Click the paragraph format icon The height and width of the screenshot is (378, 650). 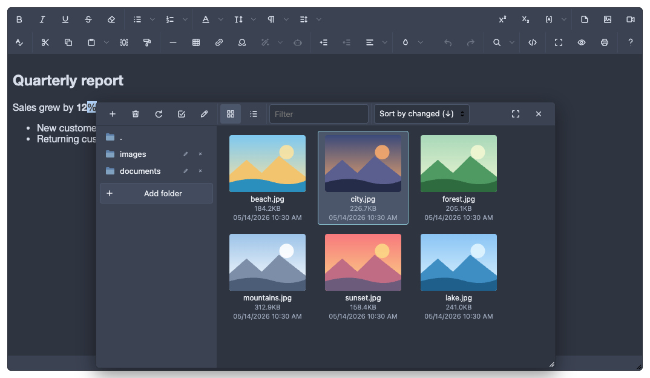coord(271,19)
